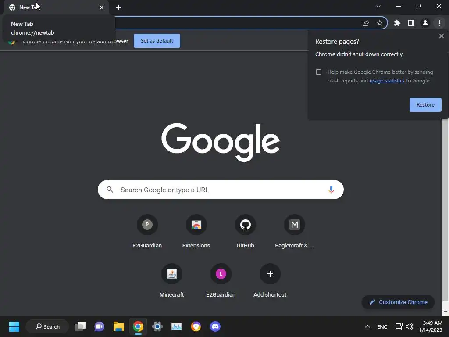
Task: Check the crash reports checkbox
Action: point(319,72)
